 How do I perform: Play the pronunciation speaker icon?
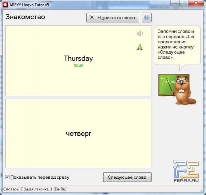coord(140,34)
